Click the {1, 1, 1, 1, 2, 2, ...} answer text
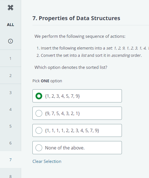 [x=72, y=130]
